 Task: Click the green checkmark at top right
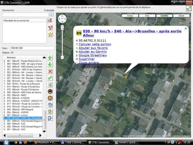coord(188,8)
